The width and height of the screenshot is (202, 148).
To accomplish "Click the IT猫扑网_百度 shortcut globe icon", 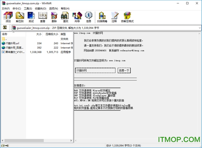I will 3,48.
